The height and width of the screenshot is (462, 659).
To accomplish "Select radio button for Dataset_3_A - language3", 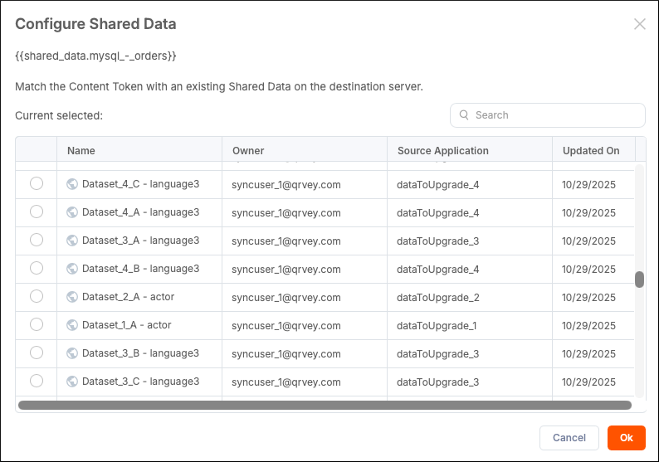I will coord(37,240).
